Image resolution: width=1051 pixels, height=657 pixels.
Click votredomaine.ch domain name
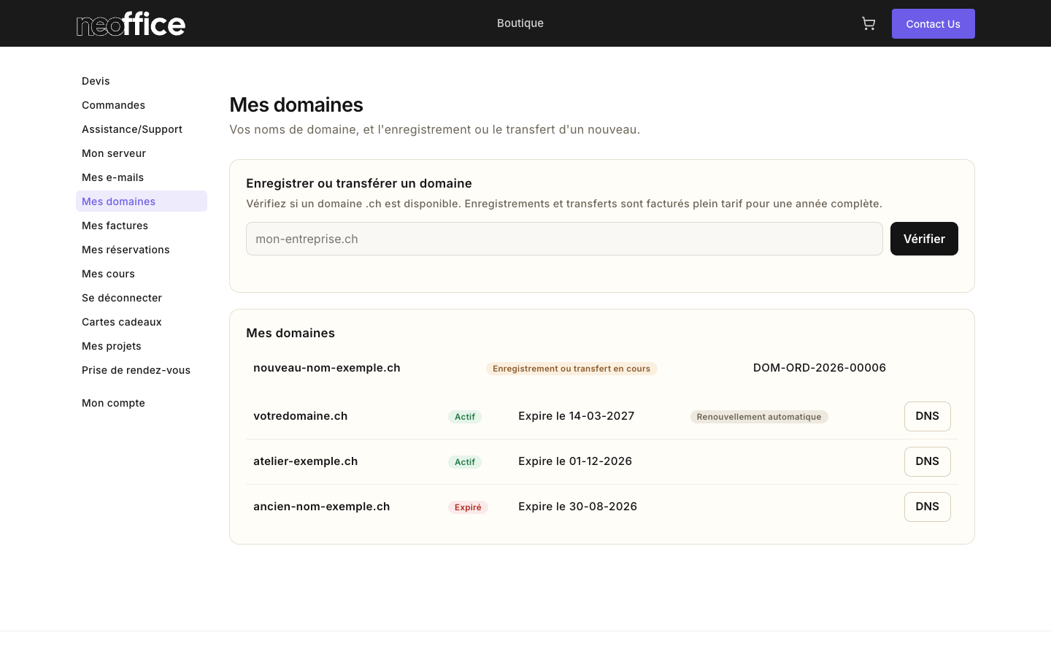(300, 416)
